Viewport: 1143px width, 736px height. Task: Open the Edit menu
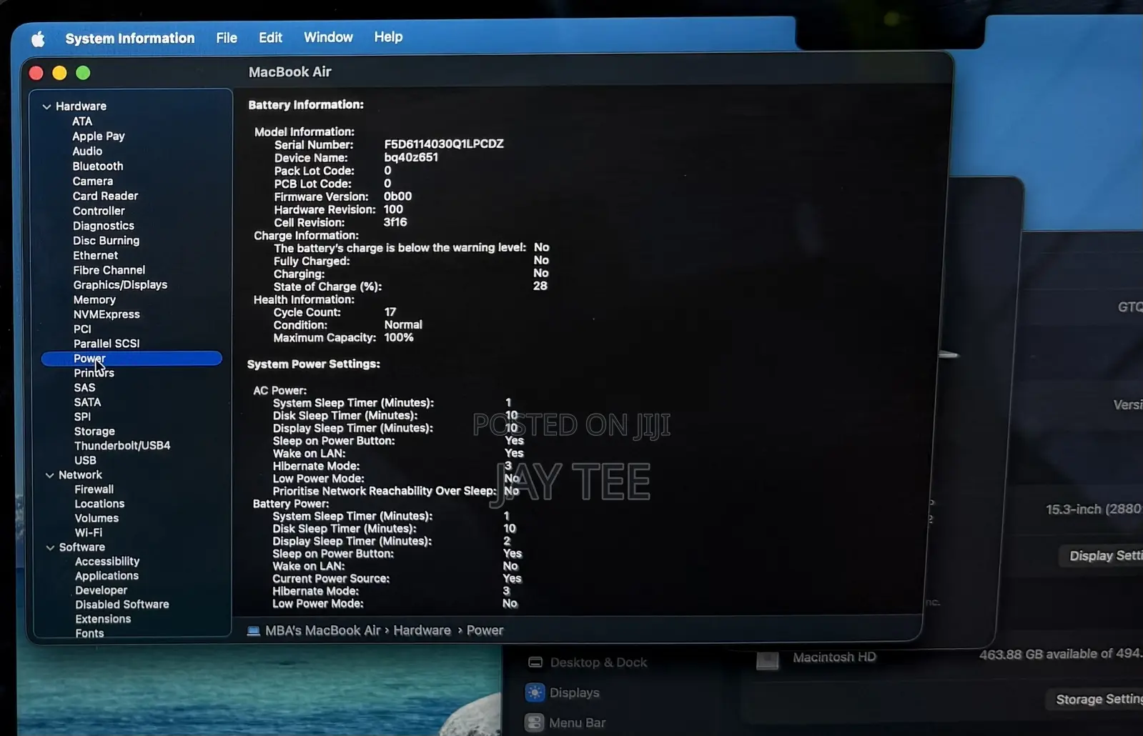click(x=270, y=37)
